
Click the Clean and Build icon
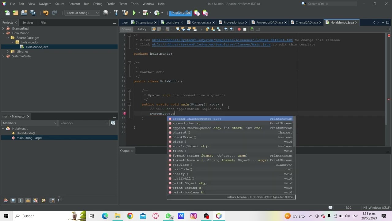click(x=125, y=13)
